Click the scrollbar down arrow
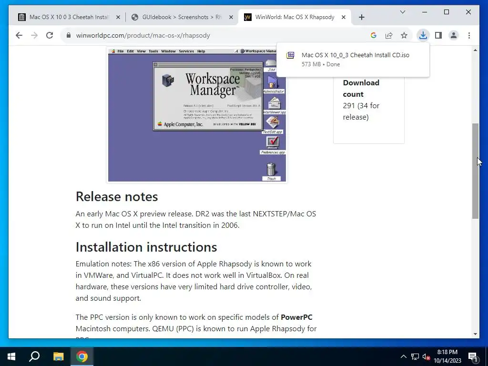Screen dimensions: 488x366 (x=475, y=334)
